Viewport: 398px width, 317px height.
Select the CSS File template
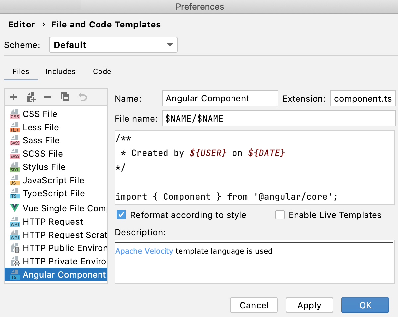[56, 114]
